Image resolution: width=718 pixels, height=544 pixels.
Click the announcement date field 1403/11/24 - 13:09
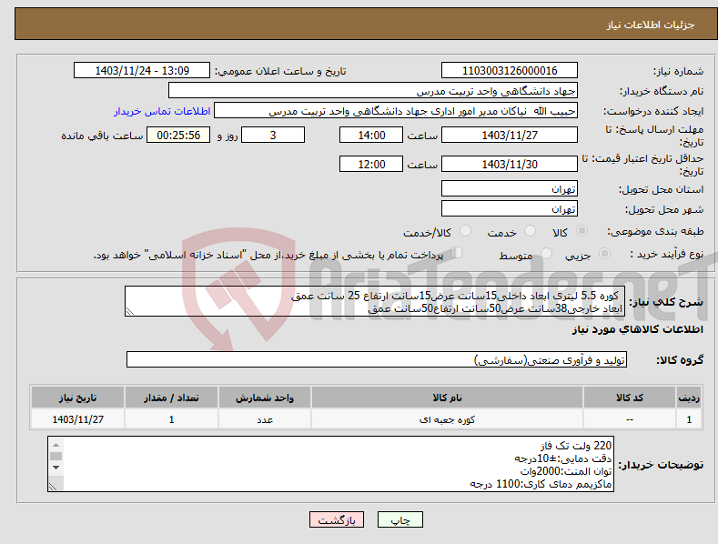click(141, 71)
